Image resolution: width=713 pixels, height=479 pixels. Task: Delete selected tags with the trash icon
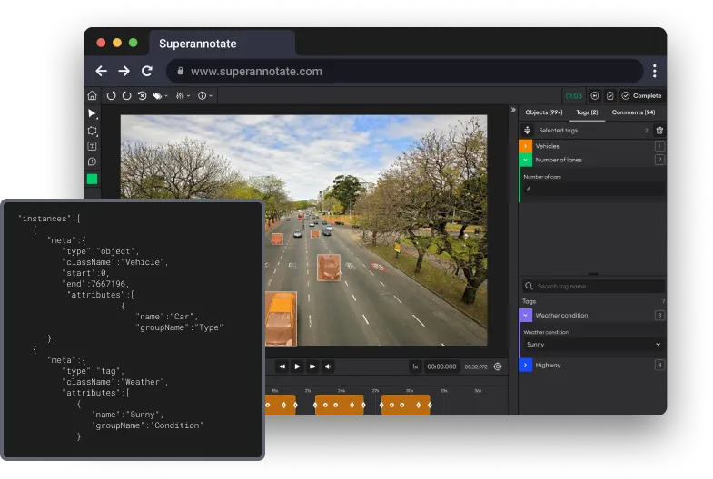[659, 131]
